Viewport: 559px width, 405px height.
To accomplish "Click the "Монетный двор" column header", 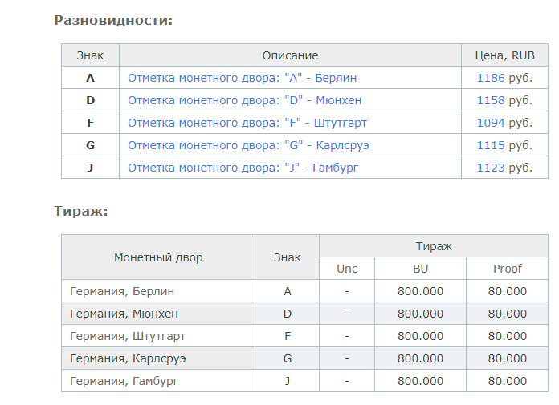I will click(x=158, y=257).
